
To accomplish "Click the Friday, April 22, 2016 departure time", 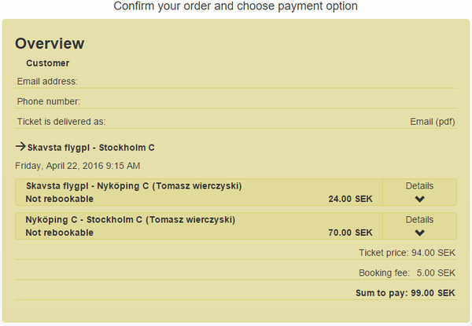I will click(78, 166).
